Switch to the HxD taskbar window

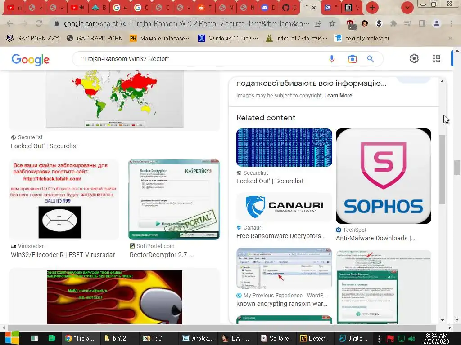pyautogui.click(x=158, y=338)
